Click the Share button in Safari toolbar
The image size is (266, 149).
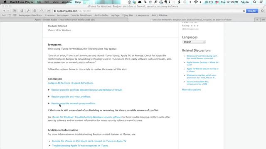[x=48, y=11]
